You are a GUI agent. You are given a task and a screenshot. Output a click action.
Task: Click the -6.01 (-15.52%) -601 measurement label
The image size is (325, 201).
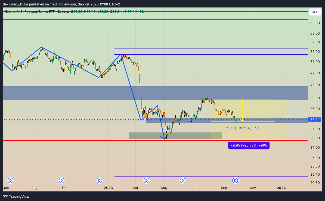pos(243,128)
